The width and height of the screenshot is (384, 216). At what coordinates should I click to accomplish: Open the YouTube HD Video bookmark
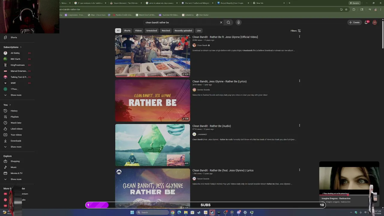[169, 15]
